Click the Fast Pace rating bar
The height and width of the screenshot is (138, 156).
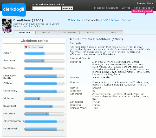coord(44,114)
